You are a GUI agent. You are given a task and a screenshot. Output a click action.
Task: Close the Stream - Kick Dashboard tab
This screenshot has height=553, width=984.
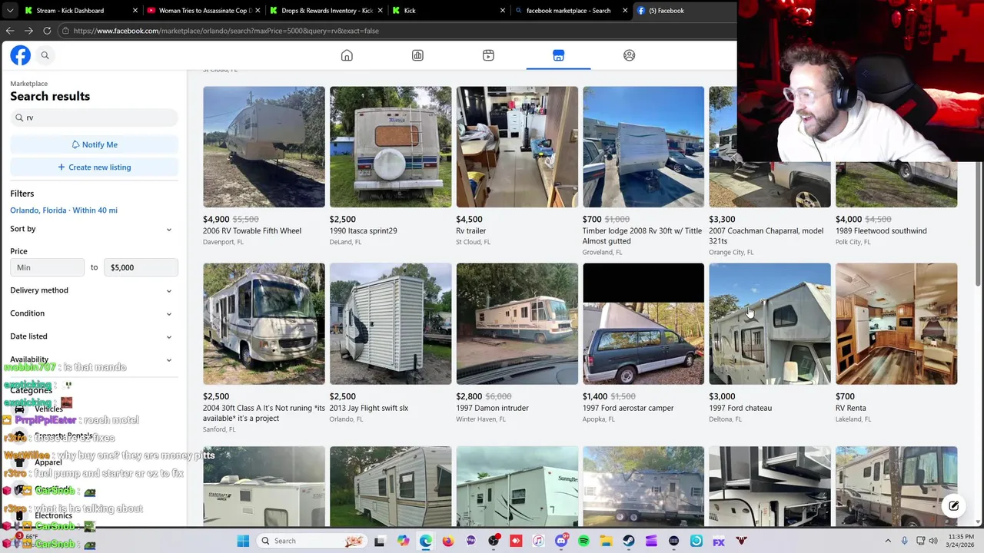[x=135, y=11]
